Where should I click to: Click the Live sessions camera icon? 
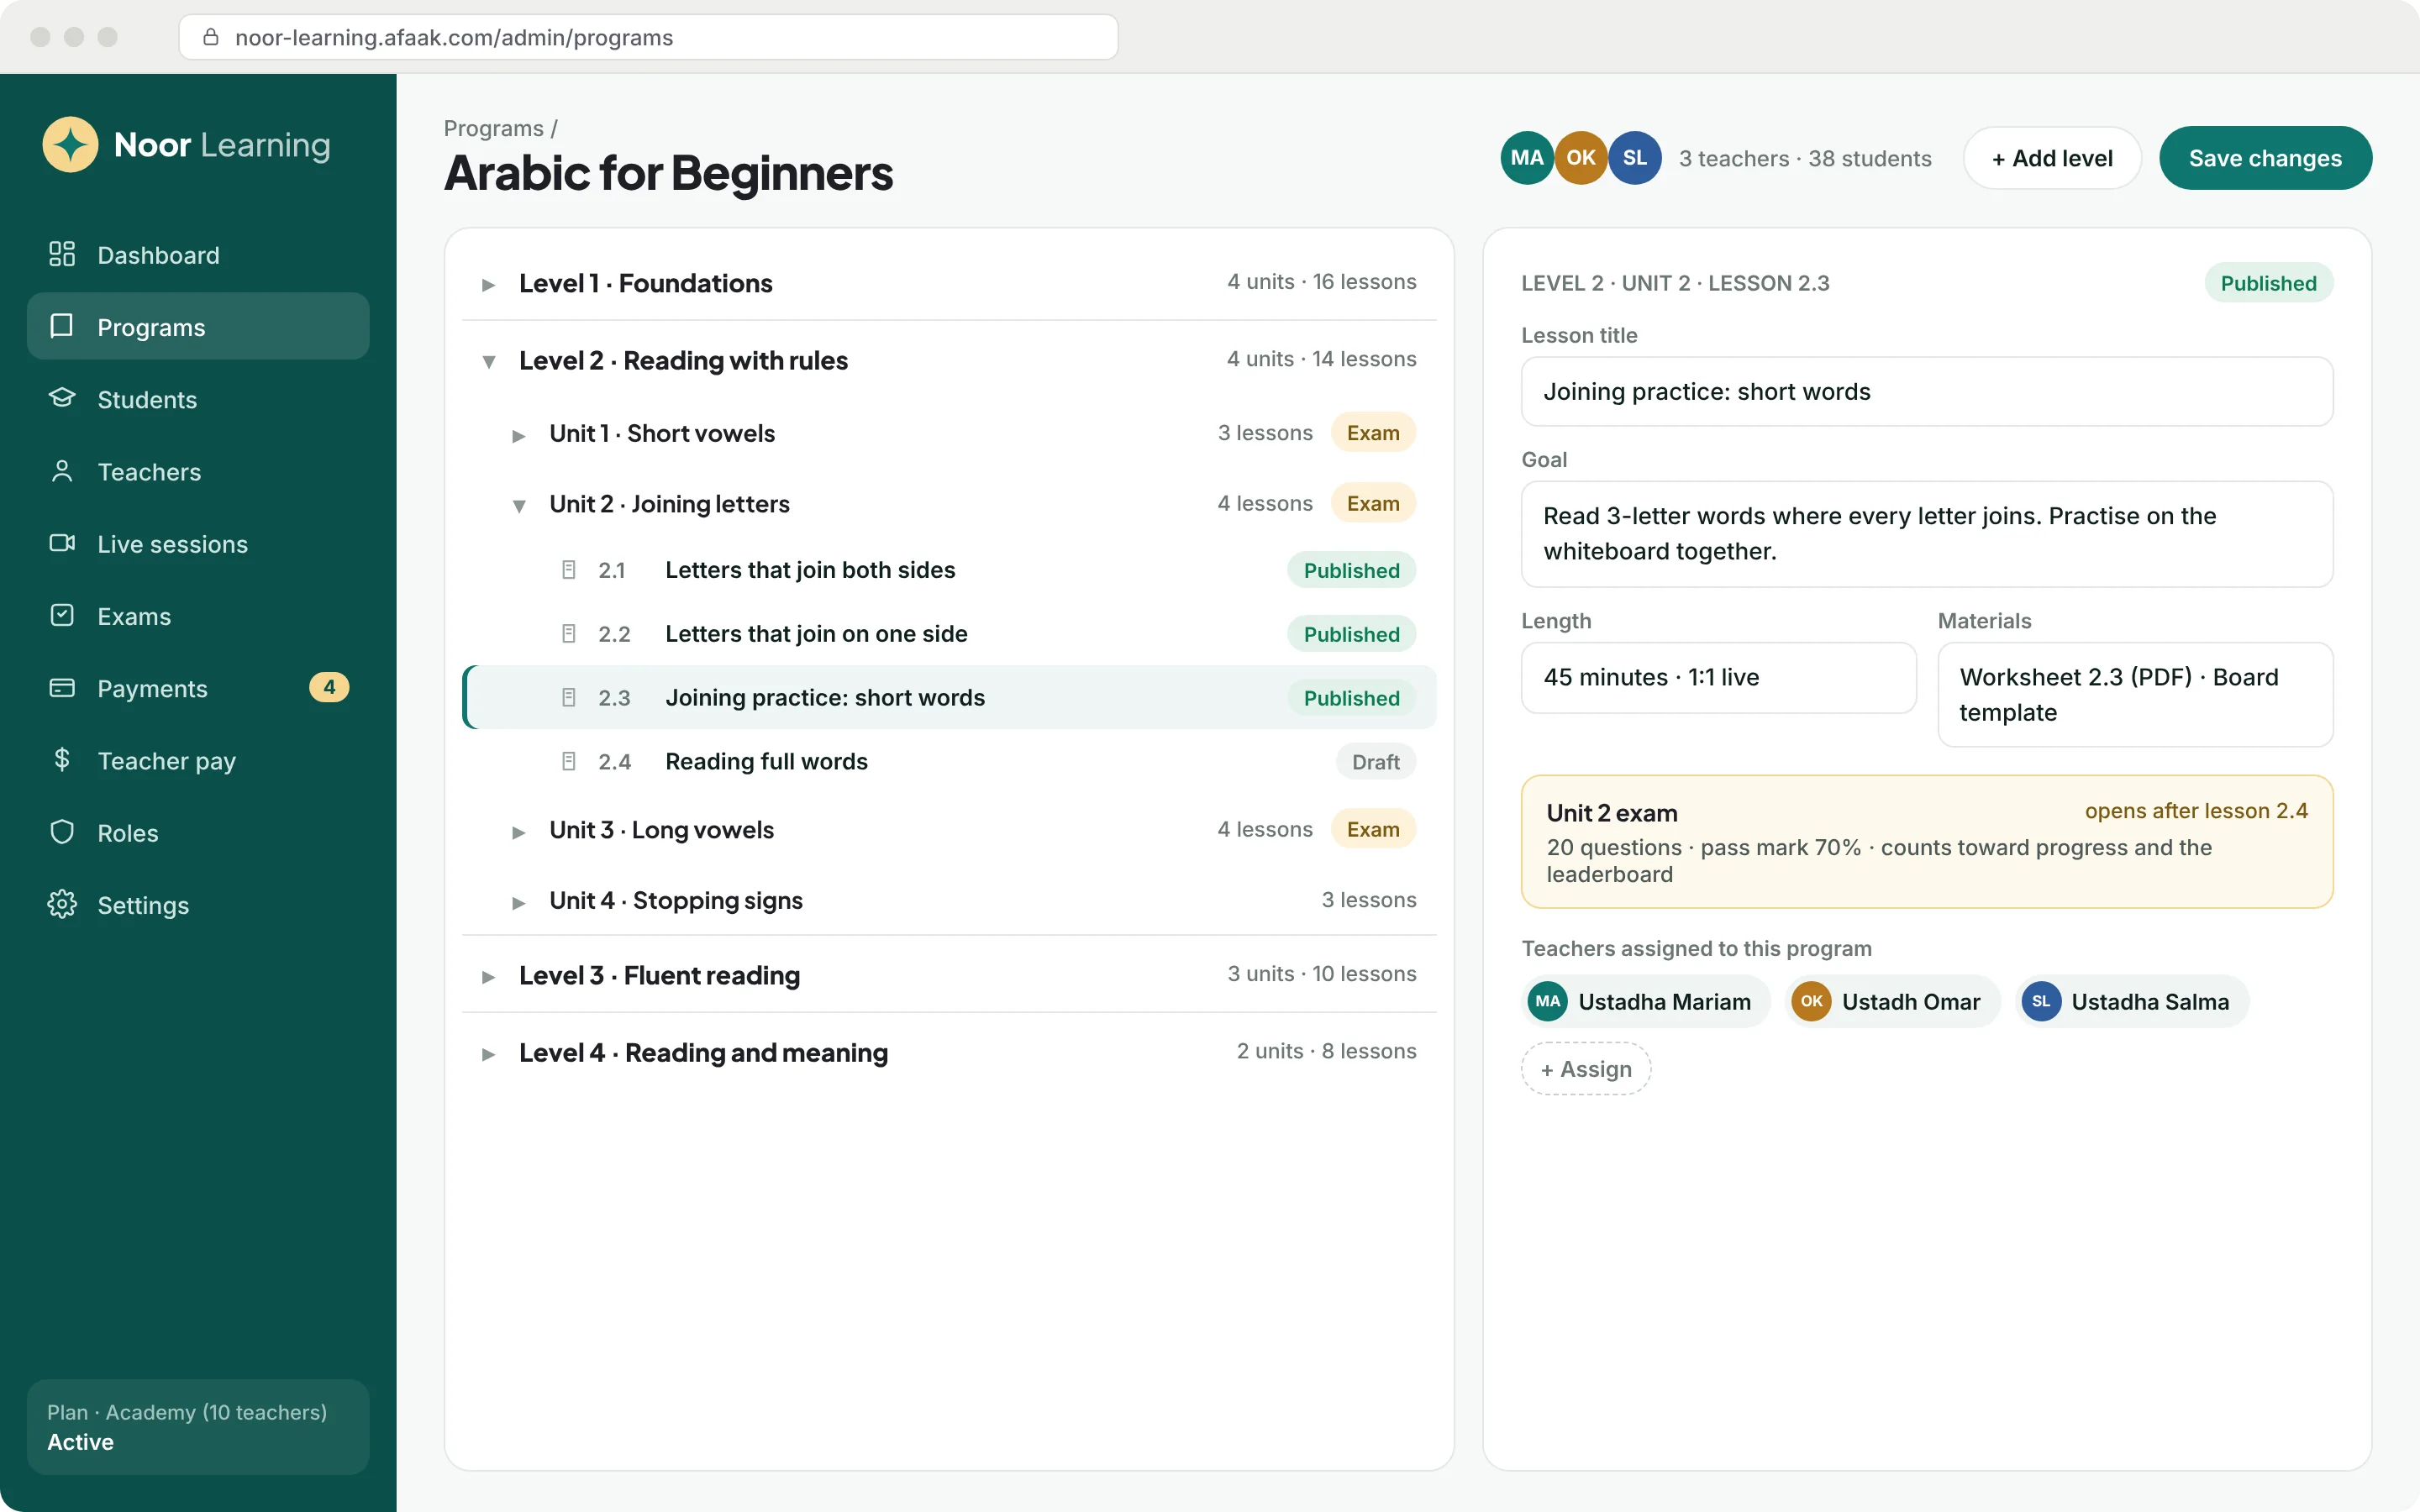tap(62, 543)
